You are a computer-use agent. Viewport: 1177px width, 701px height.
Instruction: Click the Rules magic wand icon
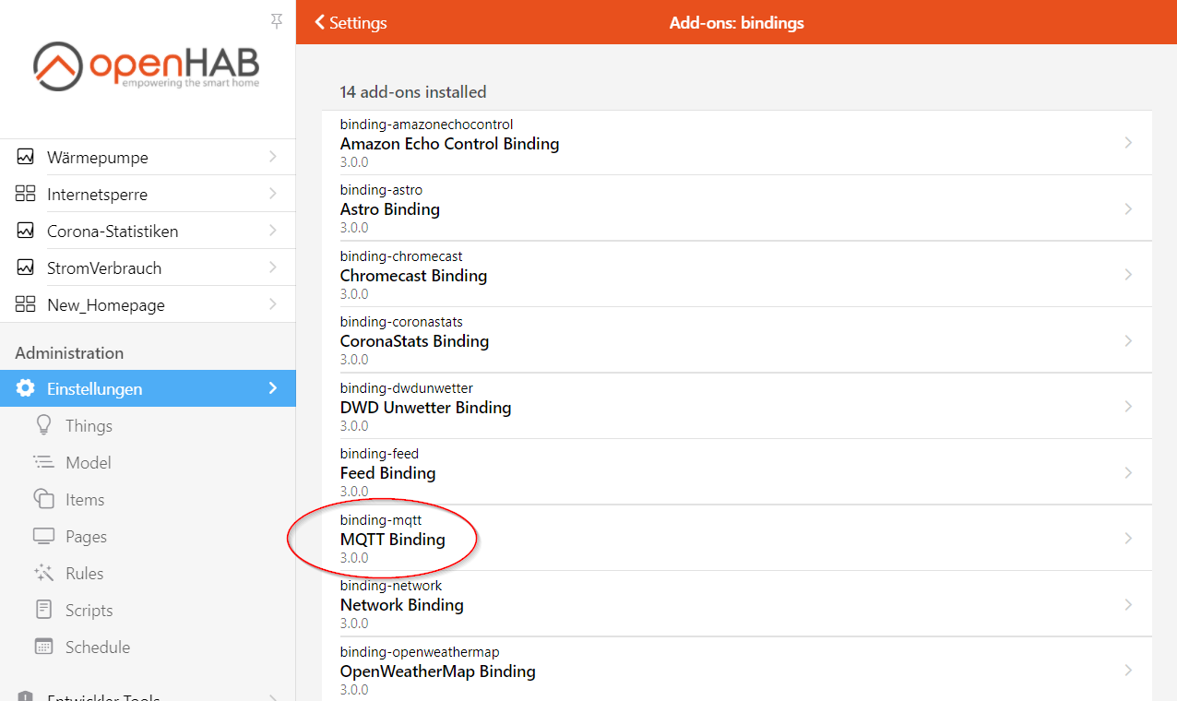pyautogui.click(x=43, y=573)
